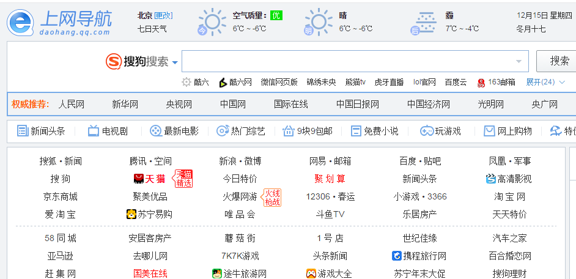Click the 高清影视 blue icon
This screenshot has height=279, width=576.
(x=491, y=179)
